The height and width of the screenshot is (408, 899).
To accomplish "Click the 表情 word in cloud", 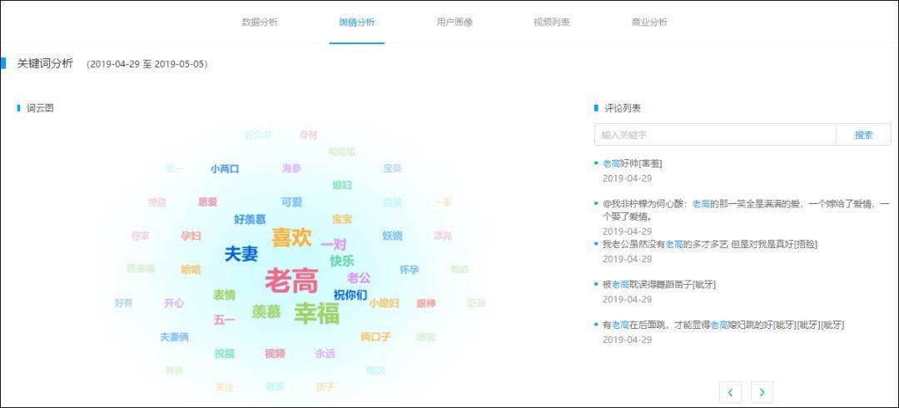I will point(224,295).
